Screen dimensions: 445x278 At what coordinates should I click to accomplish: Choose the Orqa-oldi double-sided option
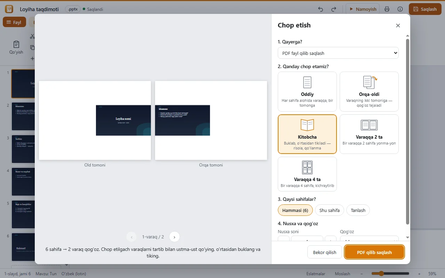369,91
